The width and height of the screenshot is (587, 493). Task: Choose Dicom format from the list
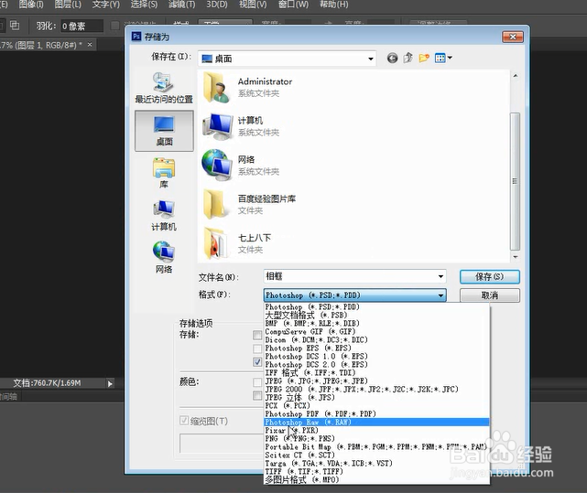(376, 340)
